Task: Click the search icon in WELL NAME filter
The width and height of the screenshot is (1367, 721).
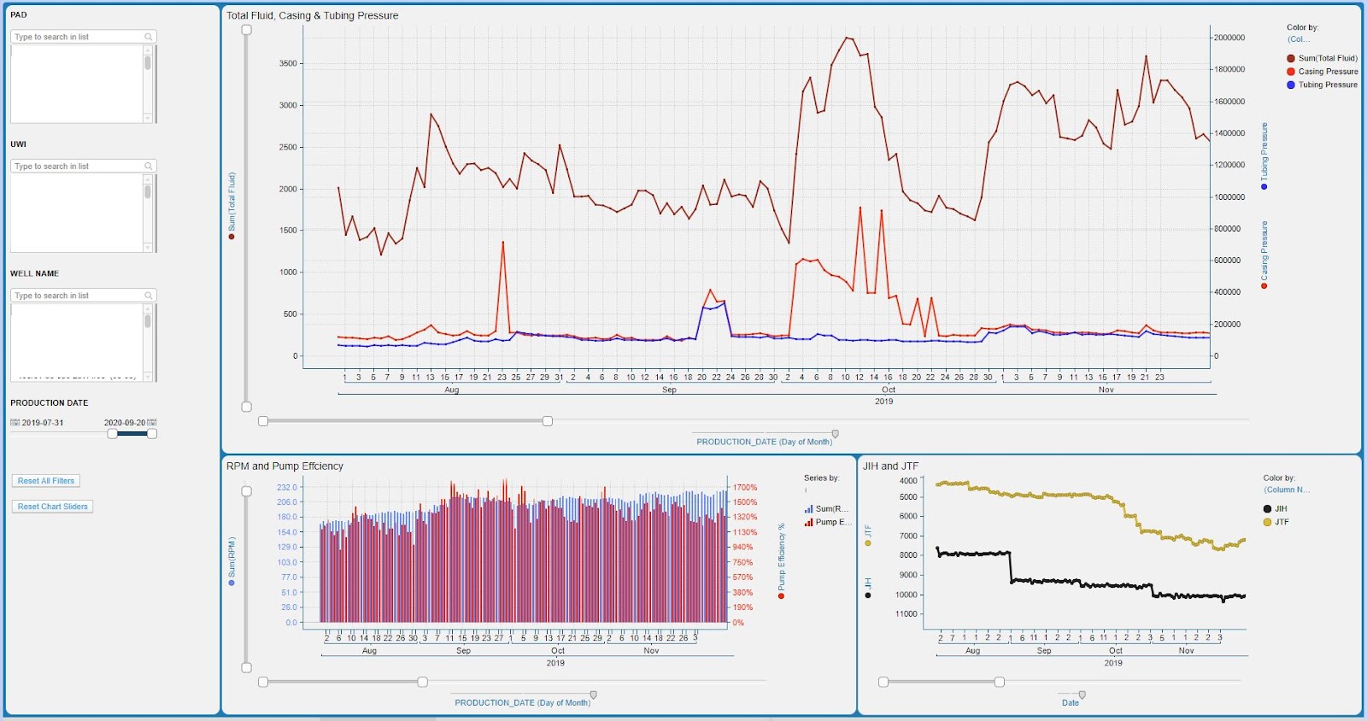Action: 149,296
